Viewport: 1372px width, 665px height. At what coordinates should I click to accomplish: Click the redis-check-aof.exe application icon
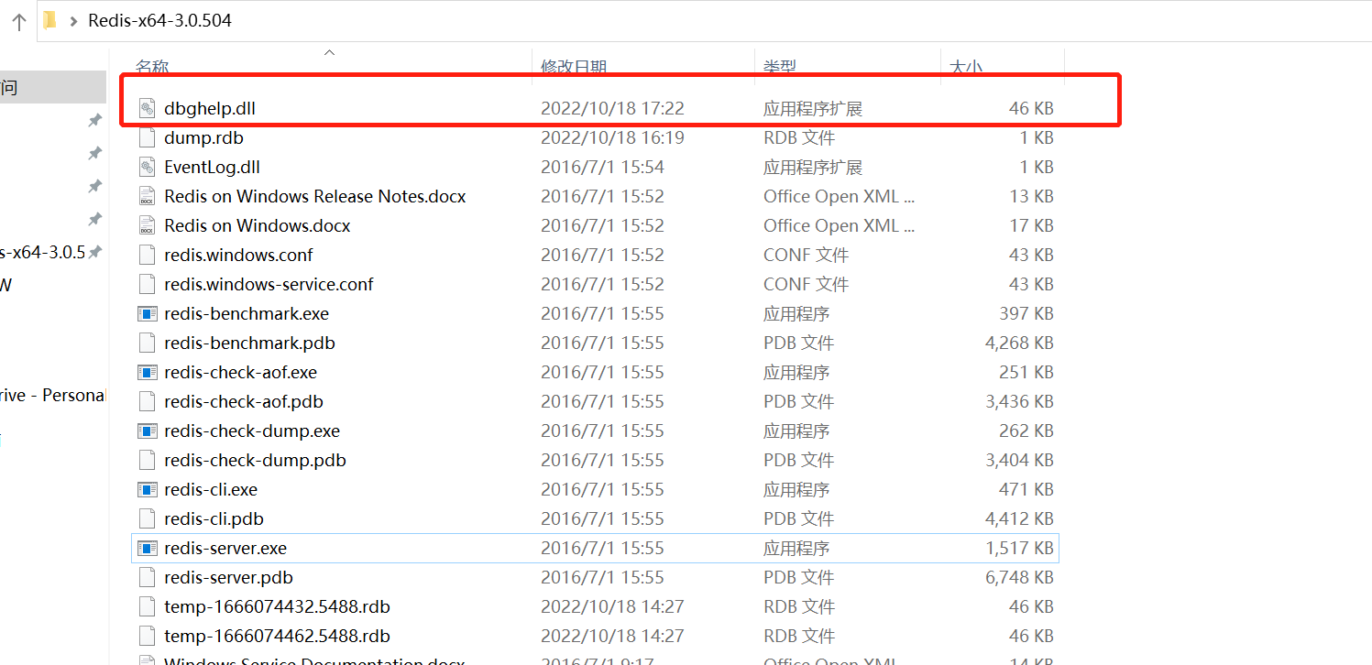point(147,372)
